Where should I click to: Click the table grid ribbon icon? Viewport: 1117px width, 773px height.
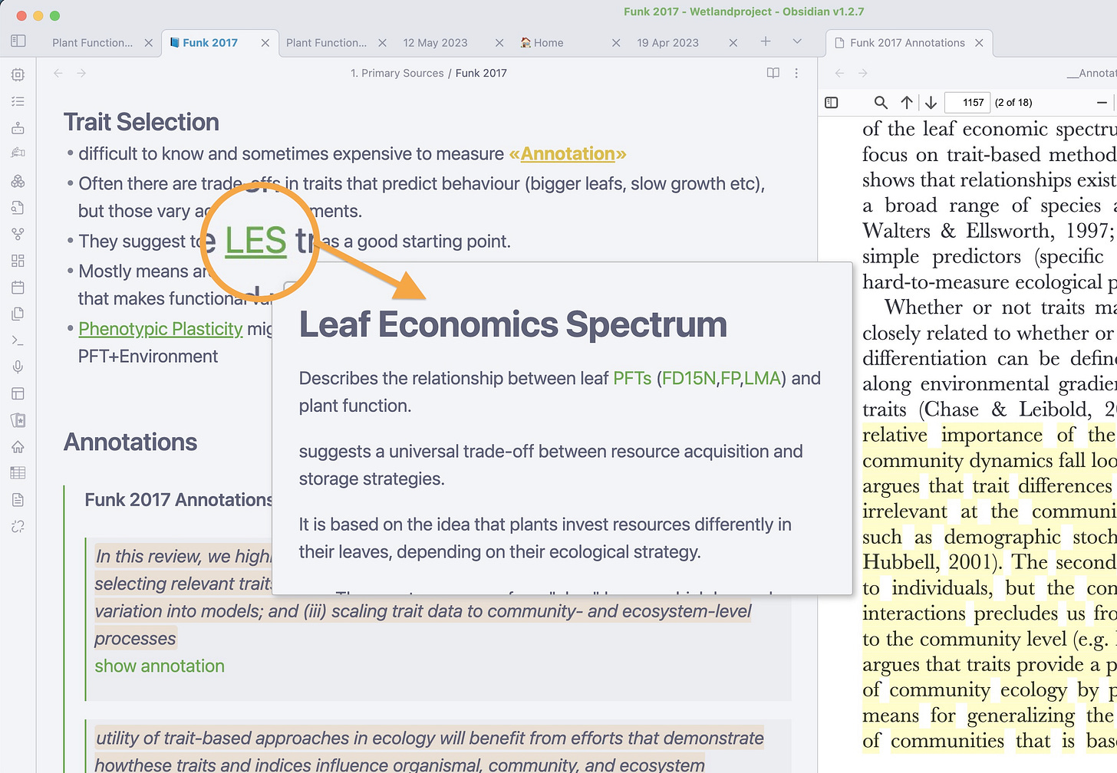tap(18, 473)
